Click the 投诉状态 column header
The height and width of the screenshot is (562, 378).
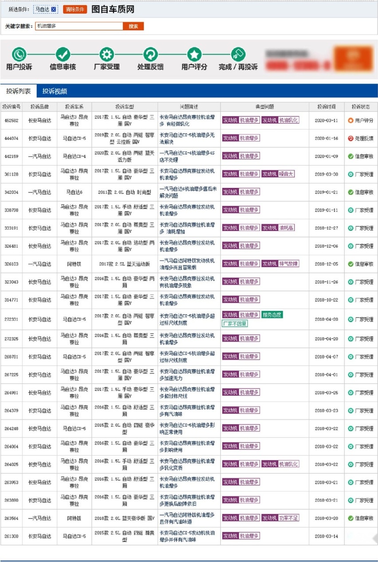pyautogui.click(x=361, y=107)
